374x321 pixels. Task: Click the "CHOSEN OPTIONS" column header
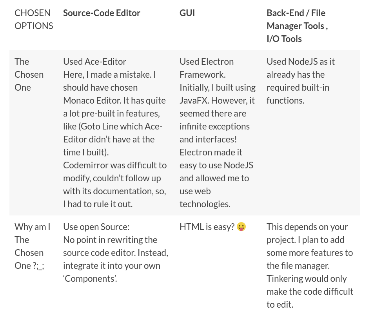(x=33, y=19)
